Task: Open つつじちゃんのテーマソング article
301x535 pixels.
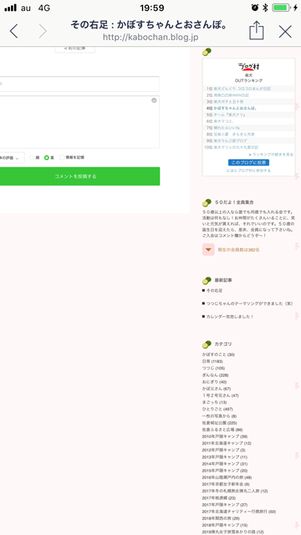Action: pos(249,303)
